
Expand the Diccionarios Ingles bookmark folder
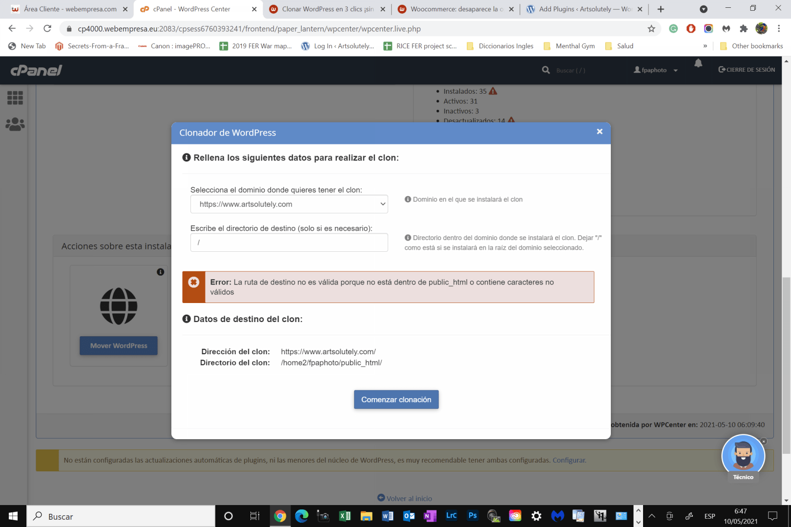point(500,46)
